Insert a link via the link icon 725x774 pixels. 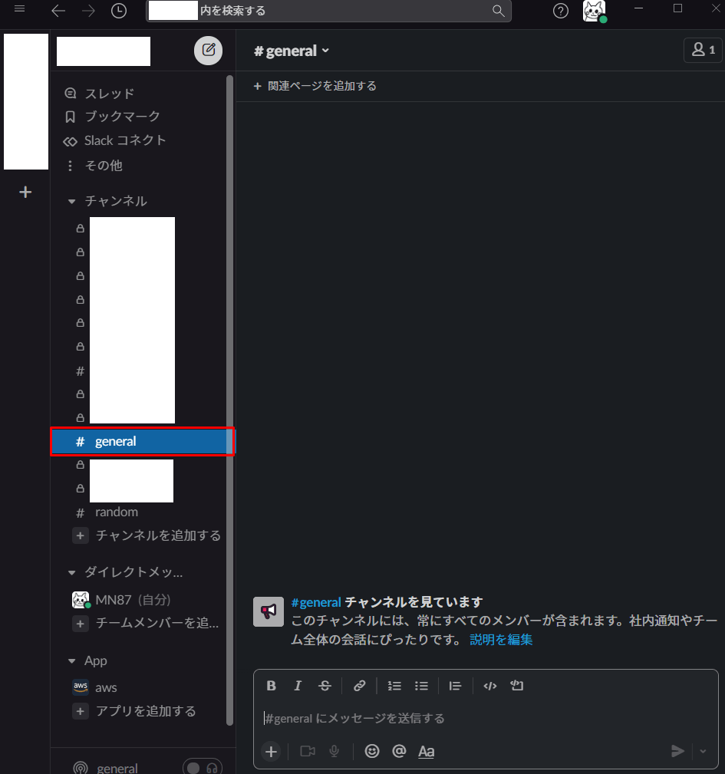(359, 686)
